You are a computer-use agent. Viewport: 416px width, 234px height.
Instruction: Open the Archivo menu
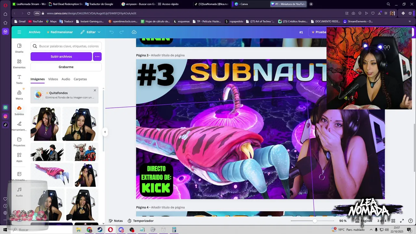point(34,32)
